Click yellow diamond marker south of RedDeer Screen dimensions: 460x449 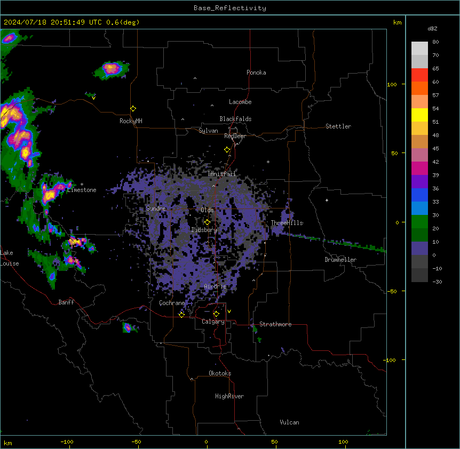(x=227, y=150)
